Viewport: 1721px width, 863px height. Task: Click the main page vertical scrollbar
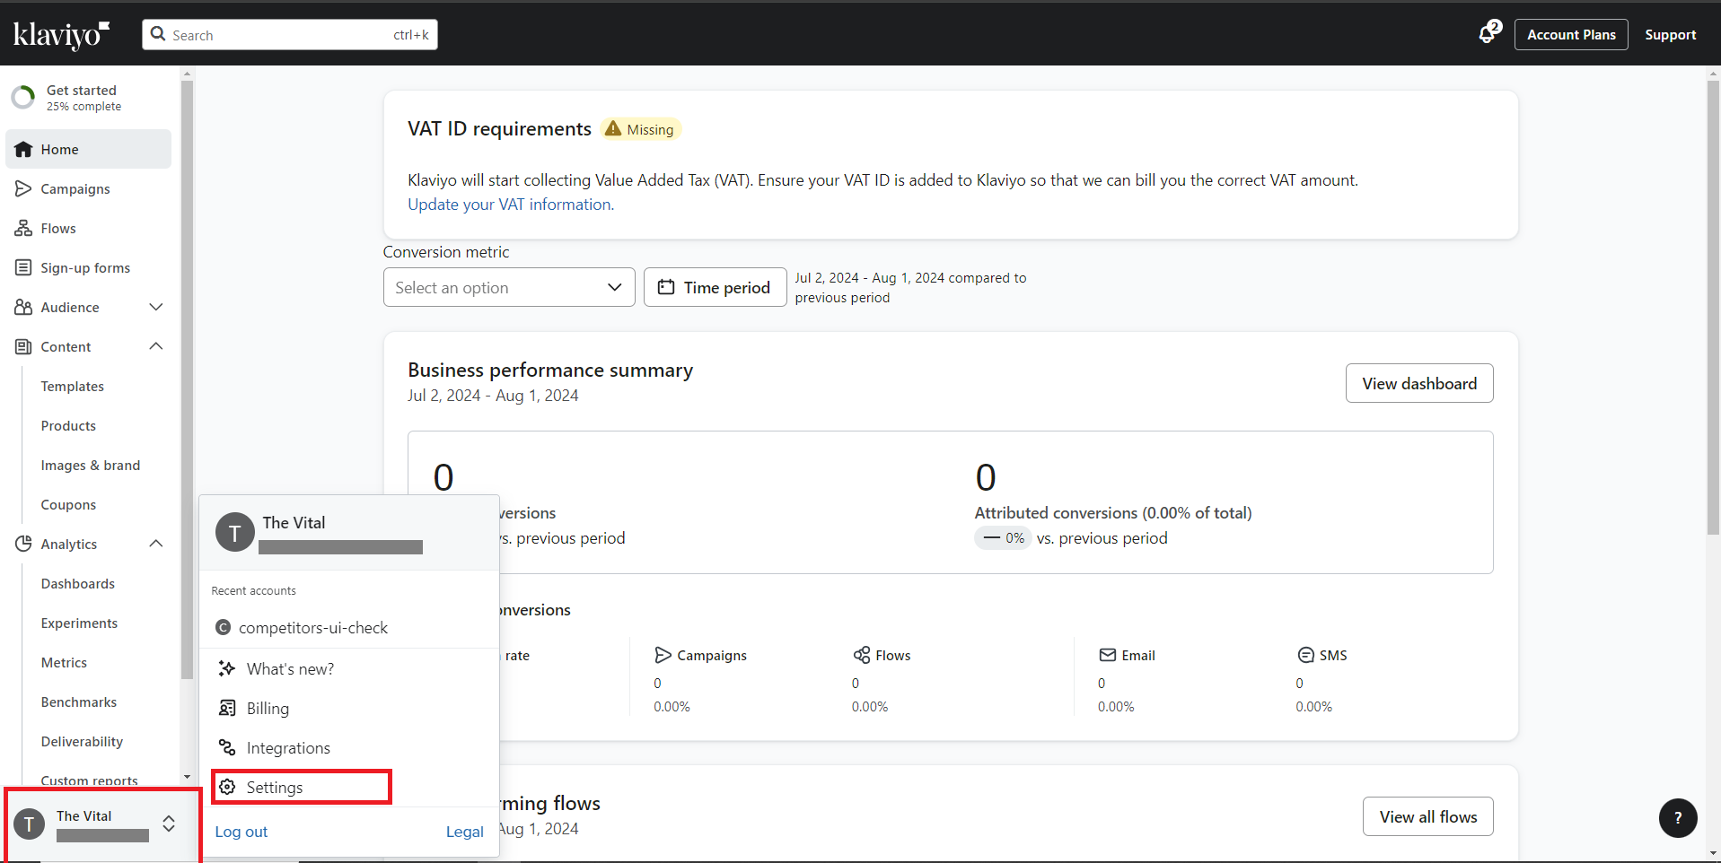(x=1713, y=305)
